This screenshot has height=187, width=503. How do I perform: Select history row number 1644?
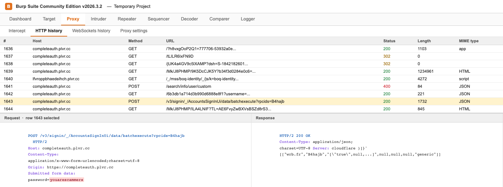[251, 109]
